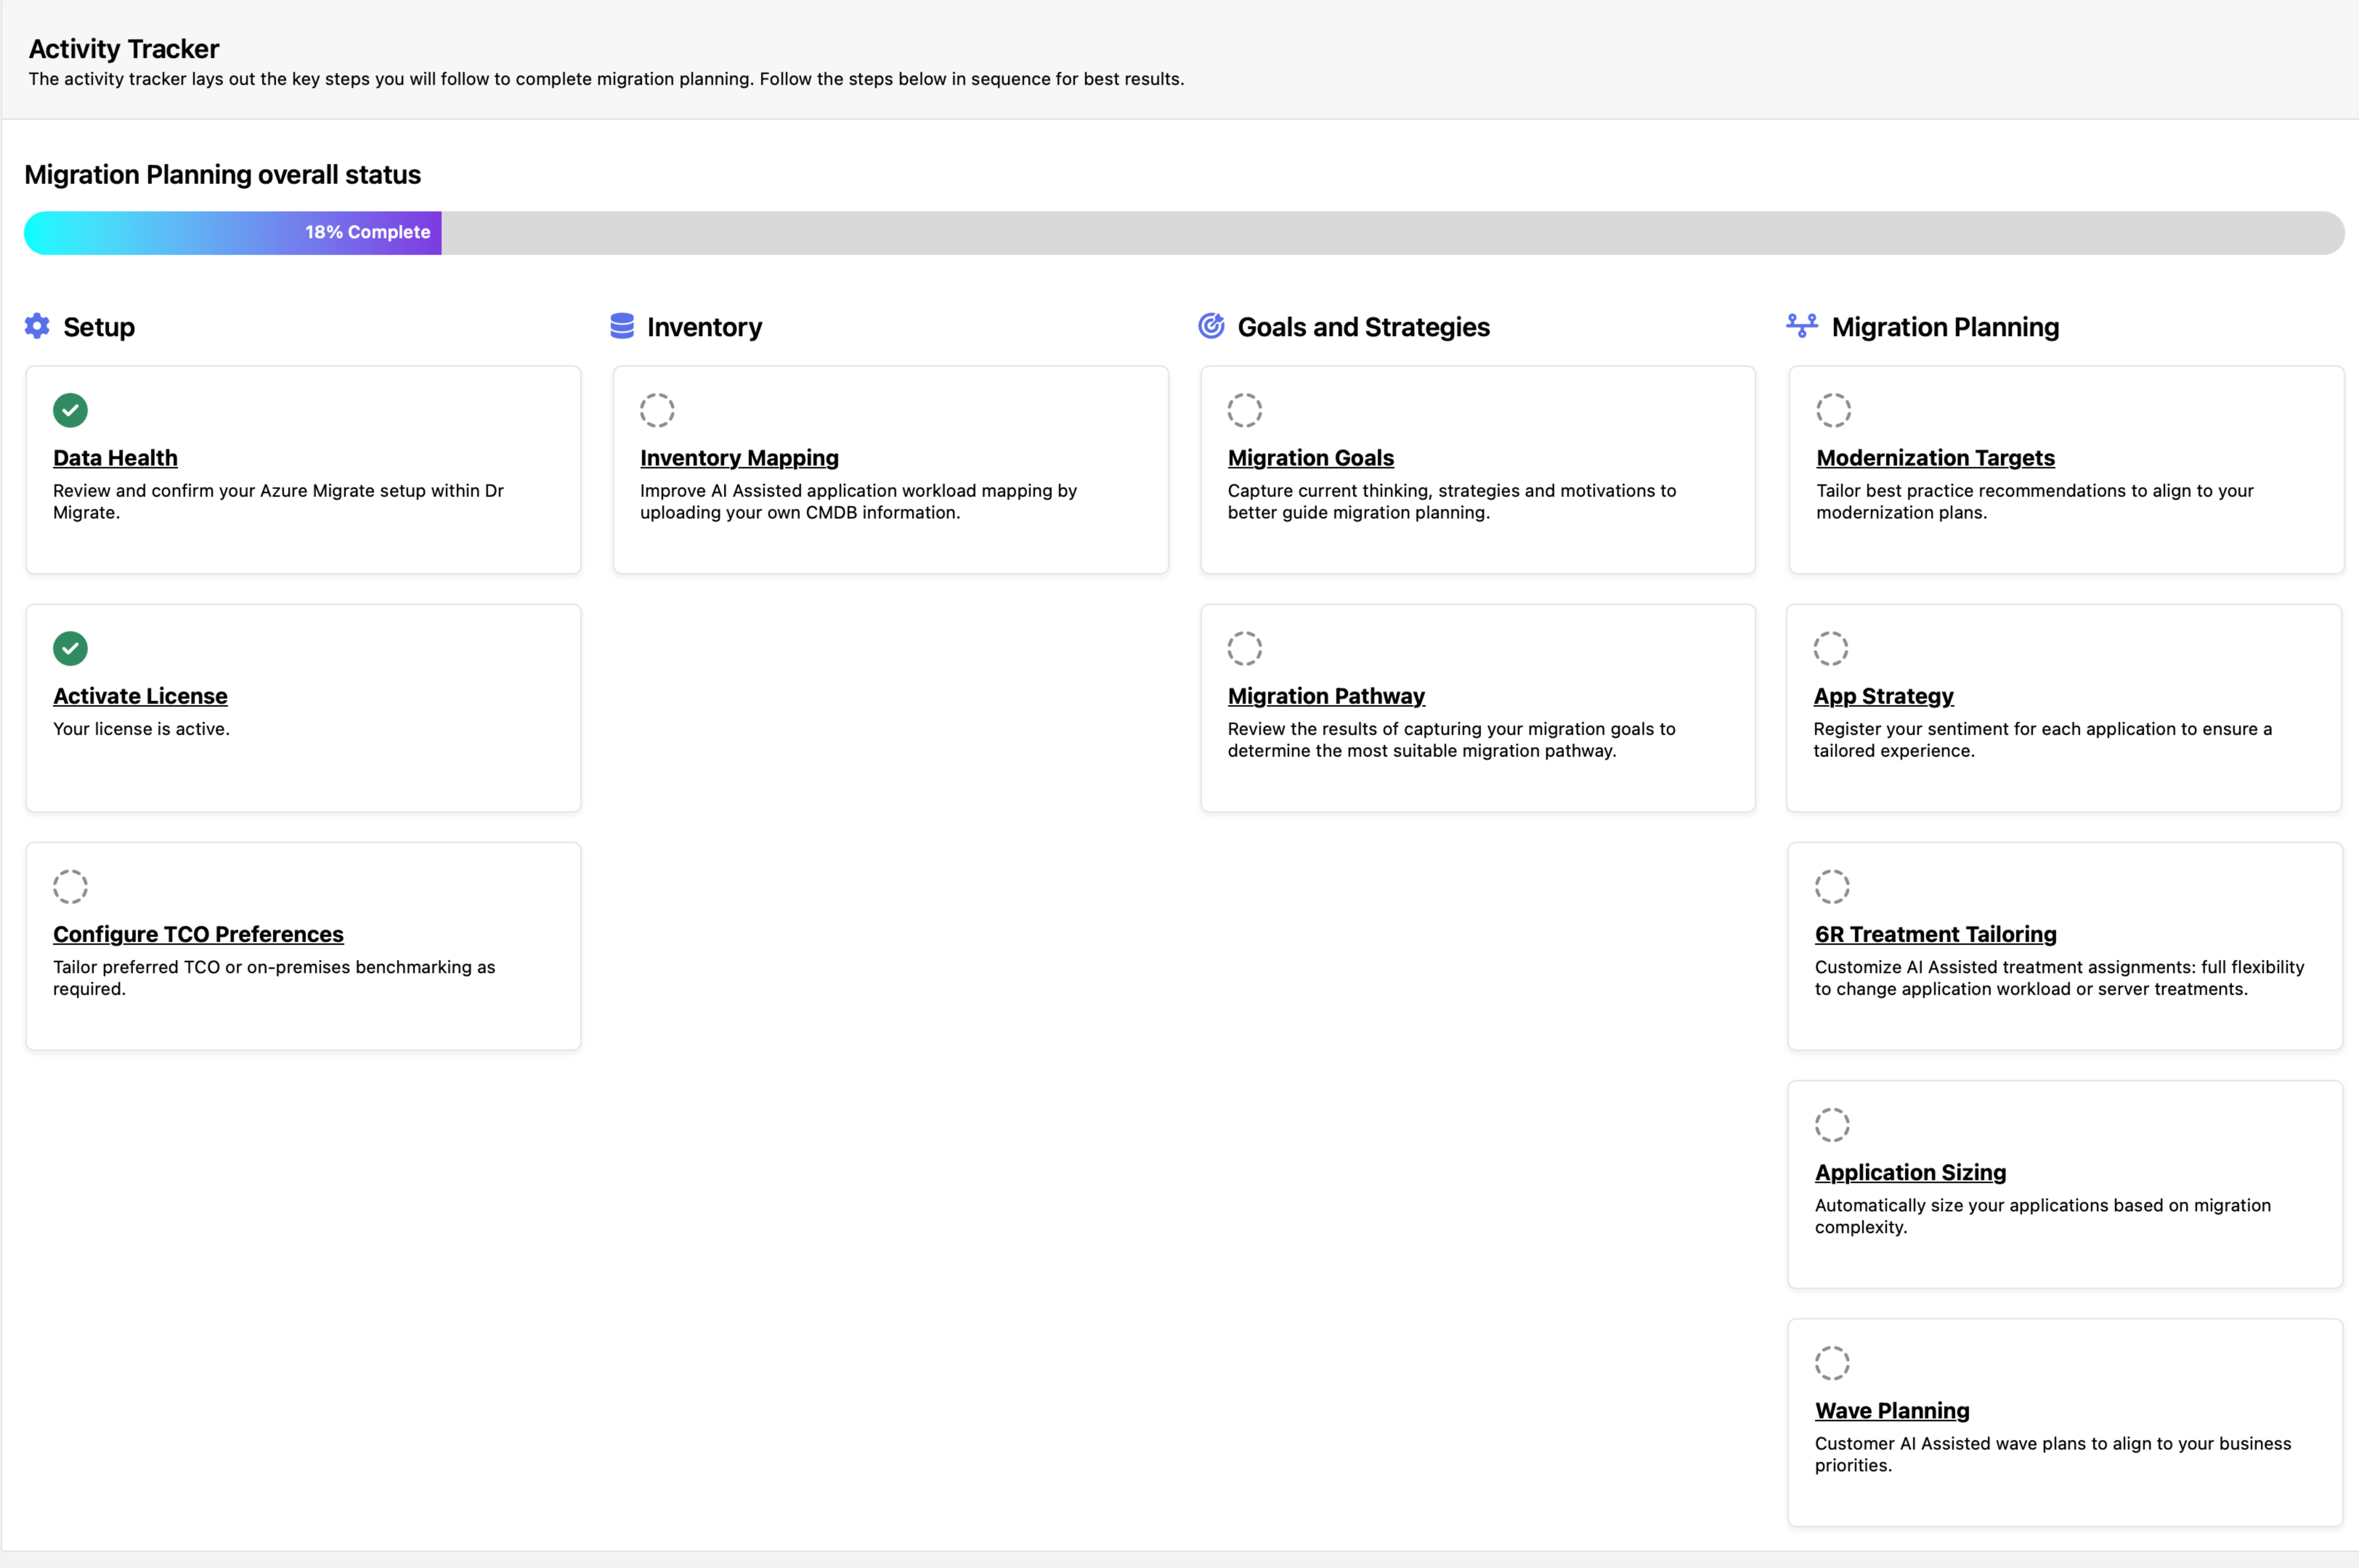The width and height of the screenshot is (2359, 1568).
Task: Click the pending circle on Migration Goals
Action: point(1245,410)
